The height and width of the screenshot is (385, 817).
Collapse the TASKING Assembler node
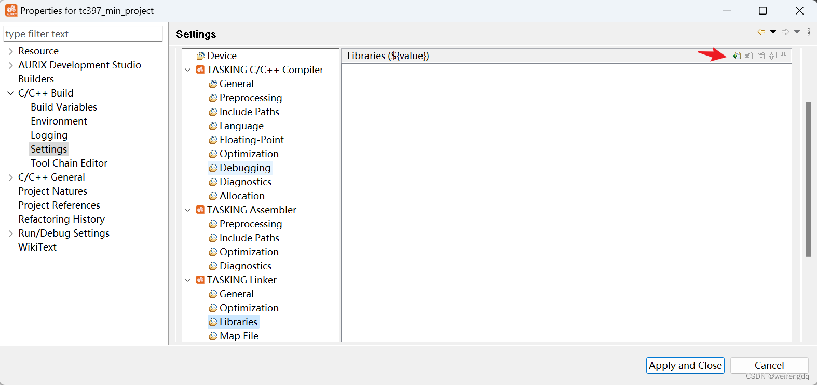click(x=188, y=210)
